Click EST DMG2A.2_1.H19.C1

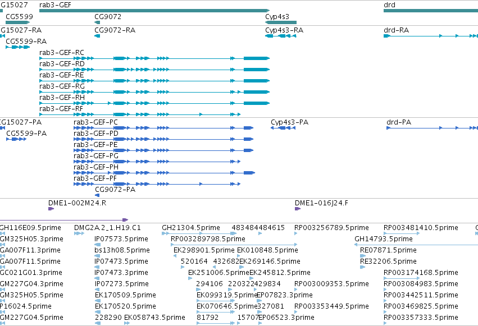(79, 233)
